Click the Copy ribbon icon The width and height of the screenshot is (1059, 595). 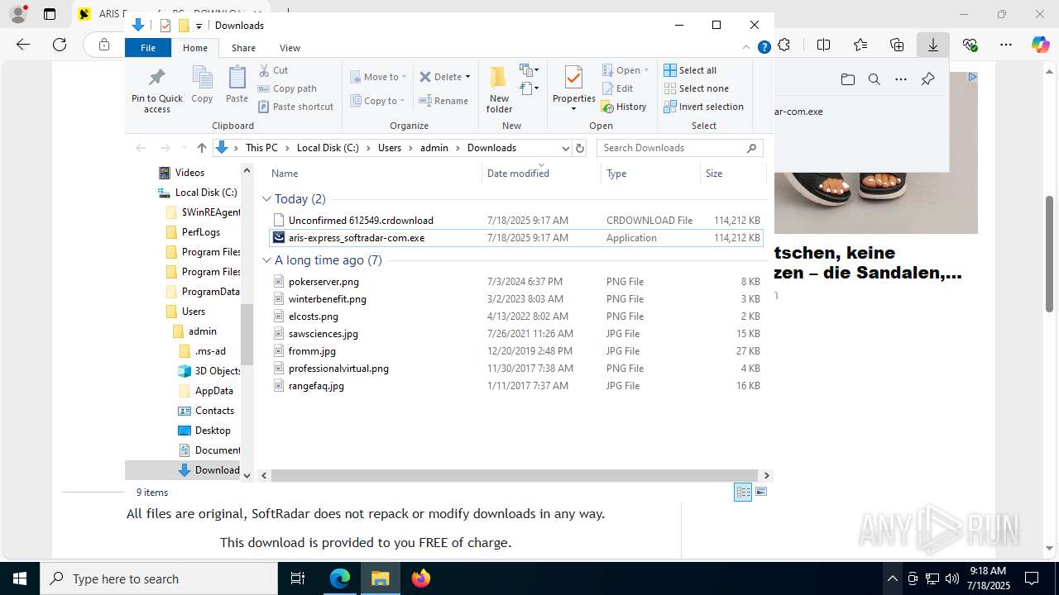(x=202, y=84)
